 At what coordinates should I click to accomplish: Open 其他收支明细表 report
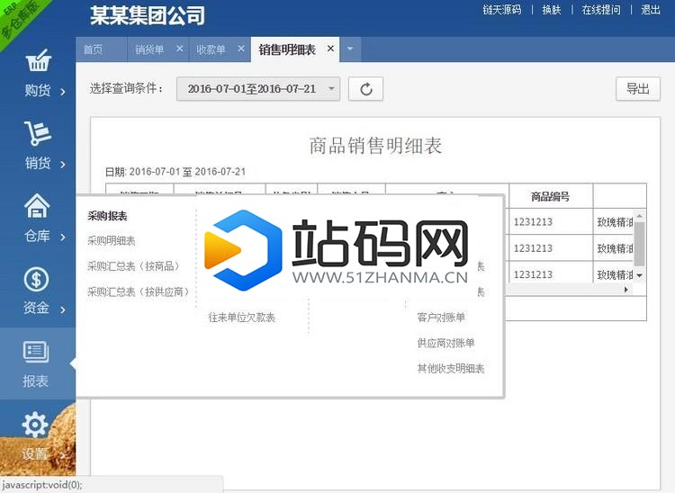pos(451,368)
